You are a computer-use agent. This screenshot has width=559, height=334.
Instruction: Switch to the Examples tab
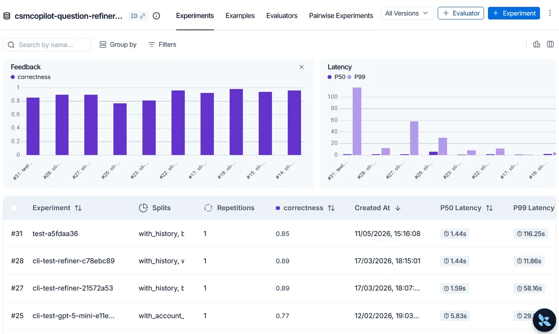point(240,16)
